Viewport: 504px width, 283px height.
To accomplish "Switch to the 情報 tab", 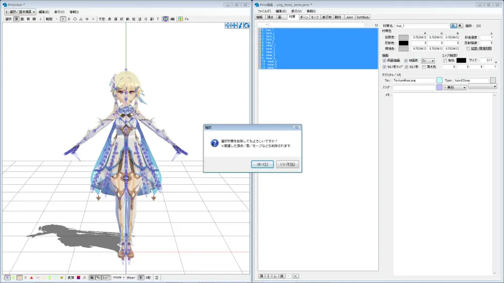I will click(259, 17).
